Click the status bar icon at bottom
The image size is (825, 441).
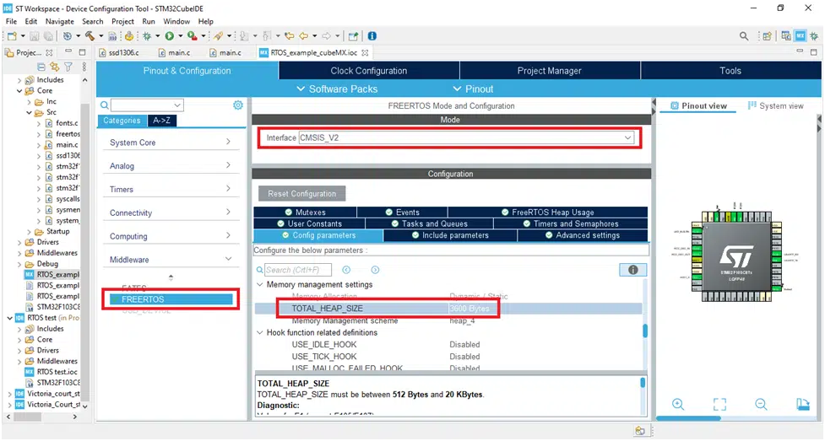(x=640, y=431)
